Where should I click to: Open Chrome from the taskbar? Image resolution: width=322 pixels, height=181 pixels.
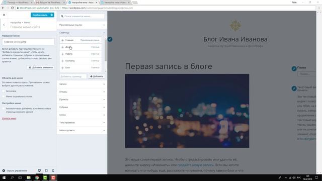[37, 177]
